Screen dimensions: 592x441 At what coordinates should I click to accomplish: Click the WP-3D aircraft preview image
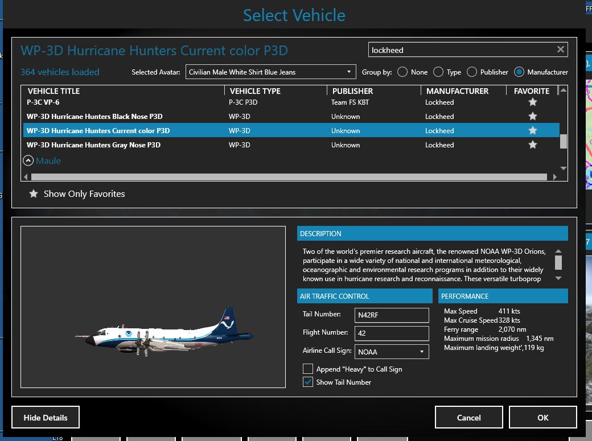[x=165, y=333]
